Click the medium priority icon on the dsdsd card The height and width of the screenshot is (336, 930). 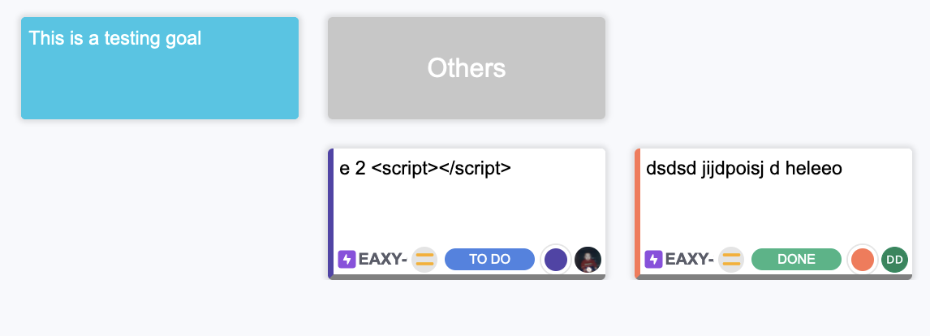coord(731,260)
